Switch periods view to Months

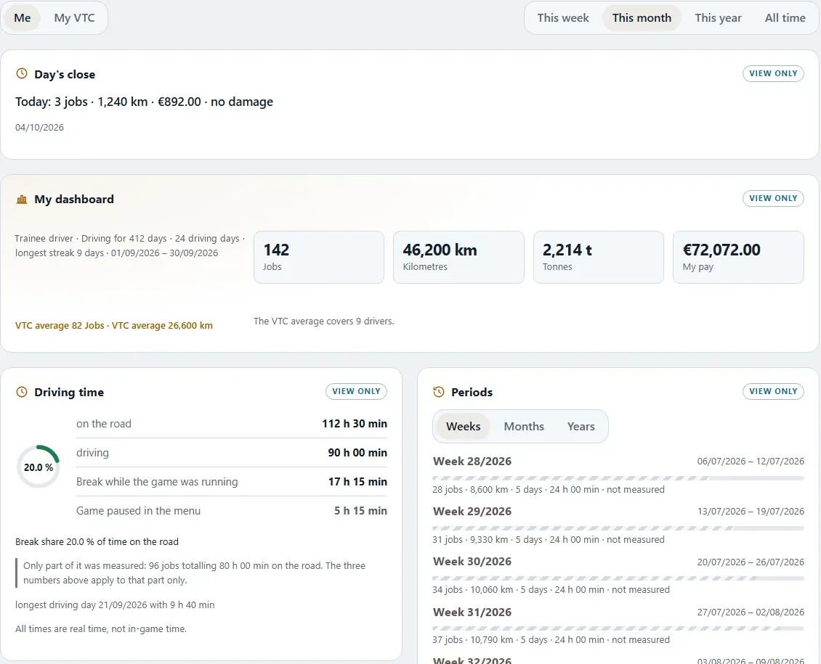point(524,427)
